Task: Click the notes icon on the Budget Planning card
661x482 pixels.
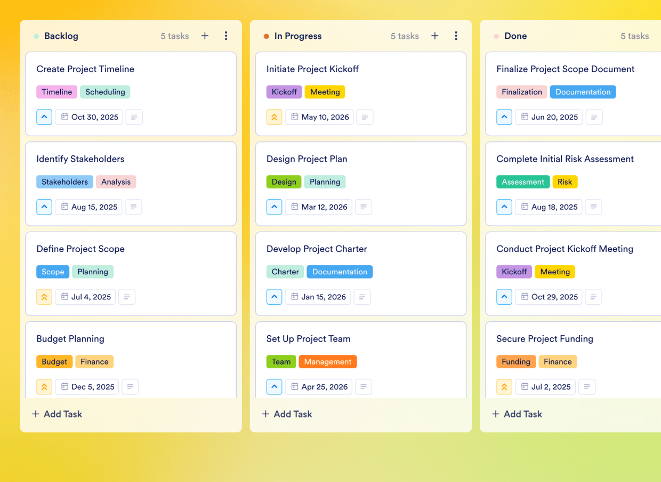Action: pyautogui.click(x=130, y=386)
